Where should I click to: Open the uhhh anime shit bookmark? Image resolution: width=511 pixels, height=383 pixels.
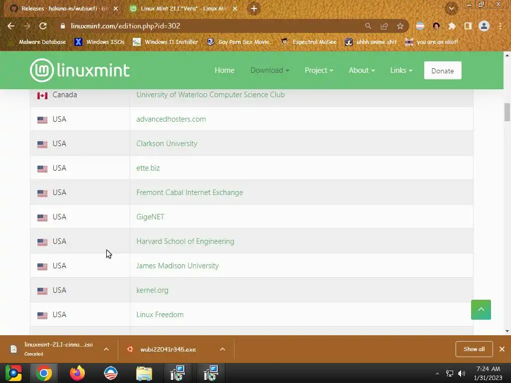pos(371,42)
